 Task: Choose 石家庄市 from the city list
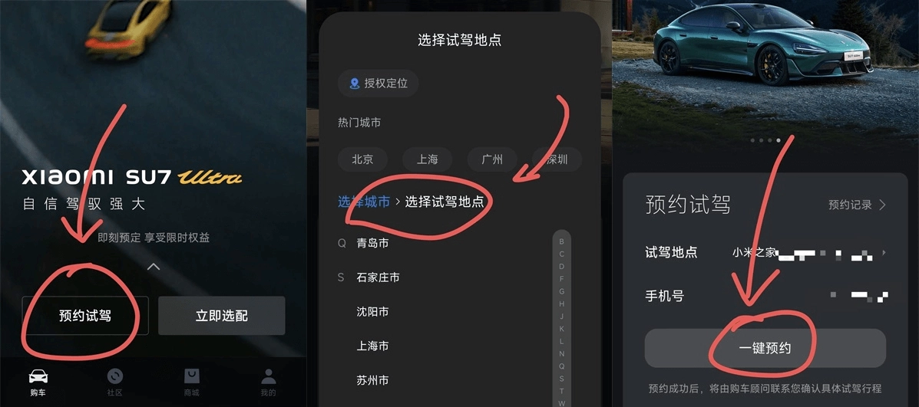tap(378, 277)
